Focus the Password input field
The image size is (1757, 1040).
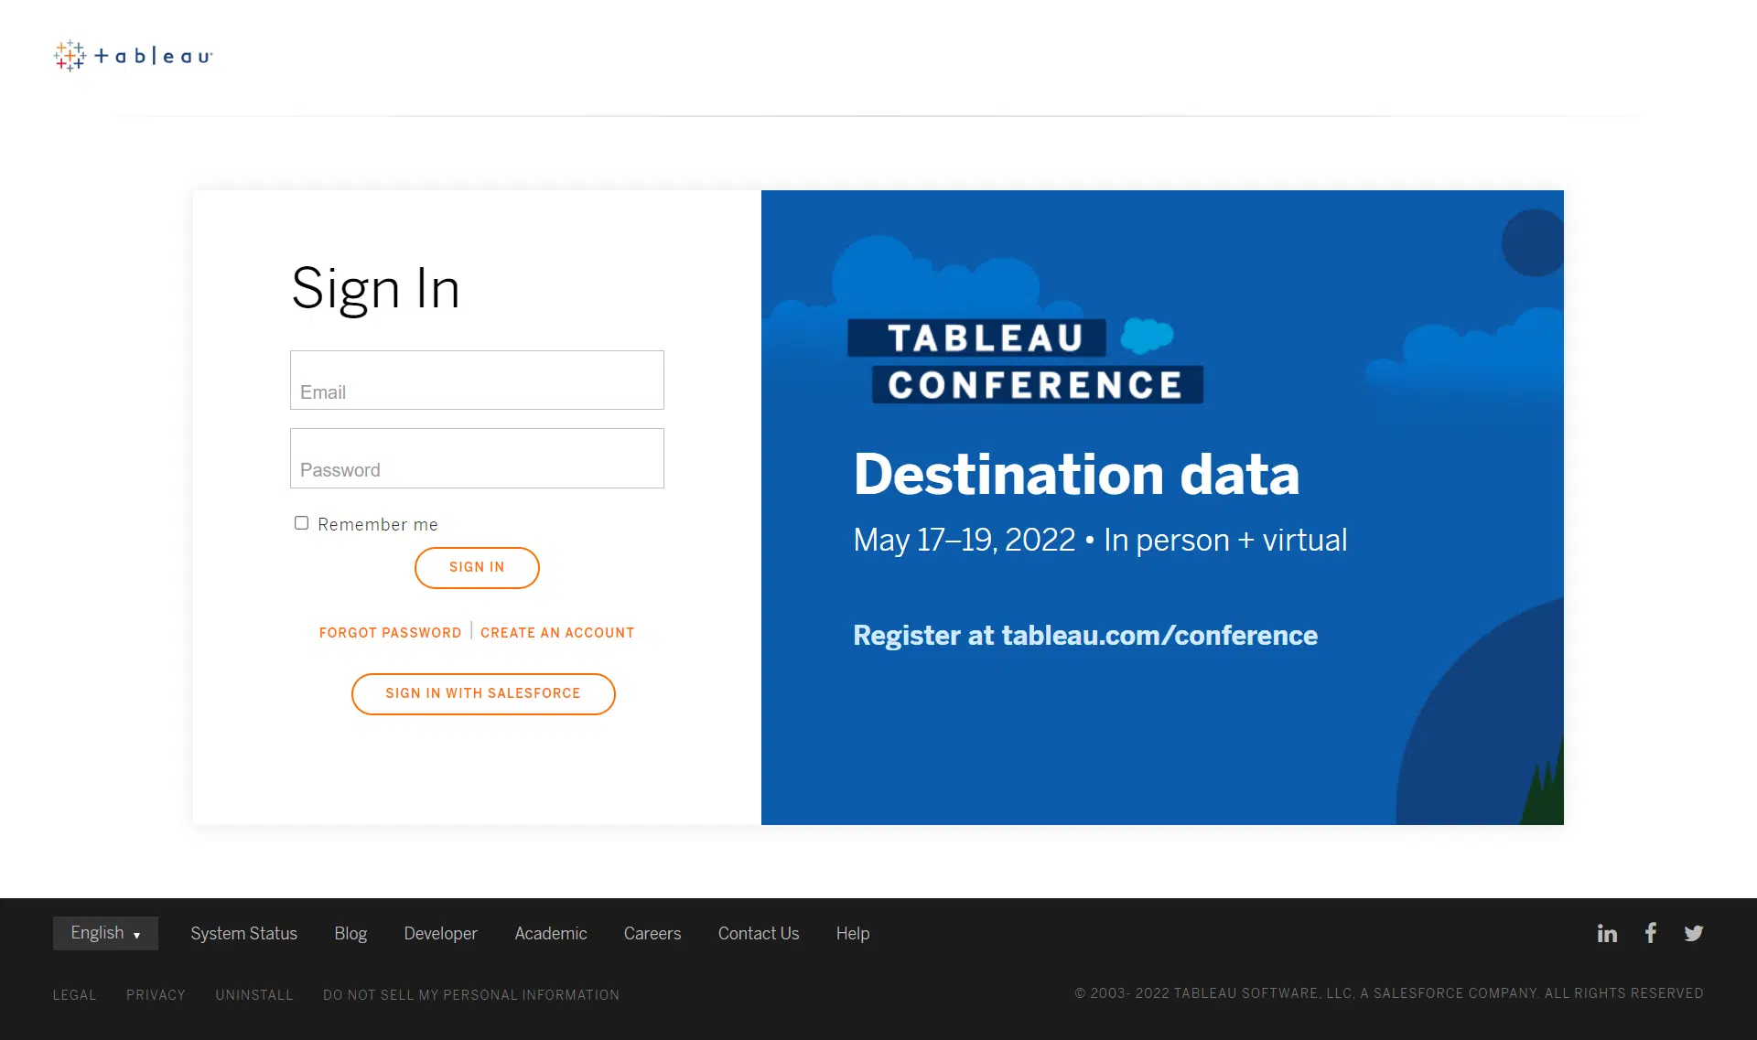point(477,458)
